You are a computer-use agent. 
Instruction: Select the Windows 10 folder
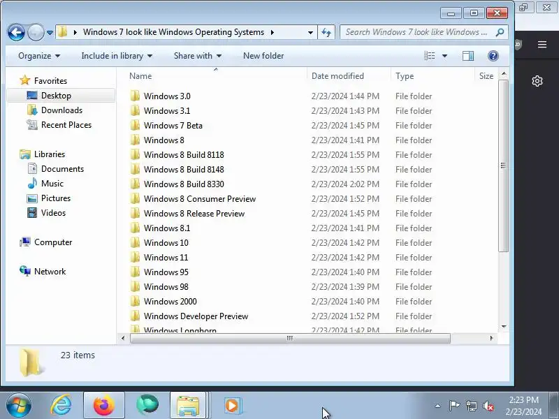tap(166, 242)
